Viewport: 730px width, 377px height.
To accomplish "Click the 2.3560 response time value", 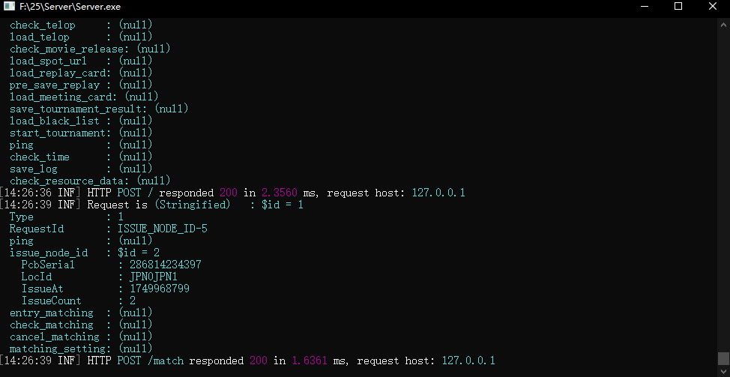I will [280, 193].
